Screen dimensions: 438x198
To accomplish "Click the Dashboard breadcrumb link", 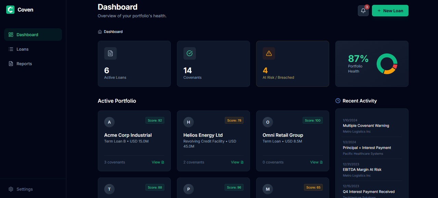I will click(x=113, y=32).
